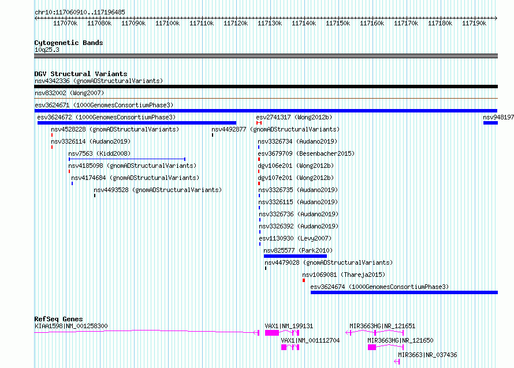This screenshot has width=514, height=368.
Task: Open MIR3663HG|NR_121650 gene label
Action: [400, 340]
